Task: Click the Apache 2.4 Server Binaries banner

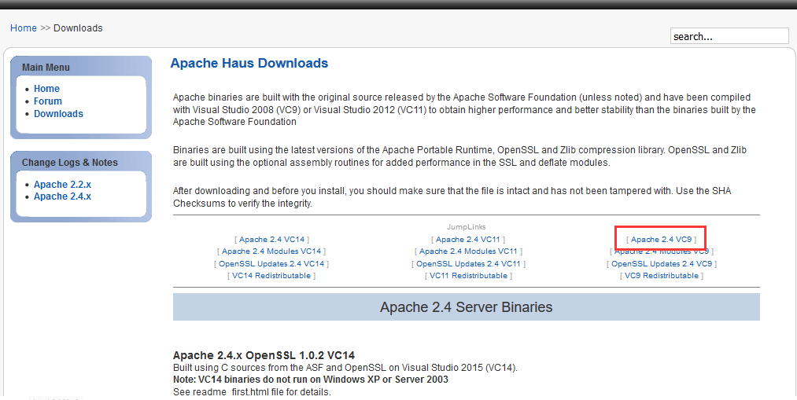Action: click(466, 306)
